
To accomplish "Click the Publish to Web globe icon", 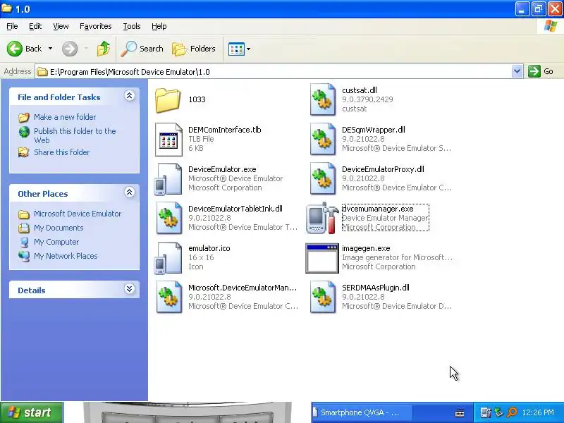I will pos(24,132).
